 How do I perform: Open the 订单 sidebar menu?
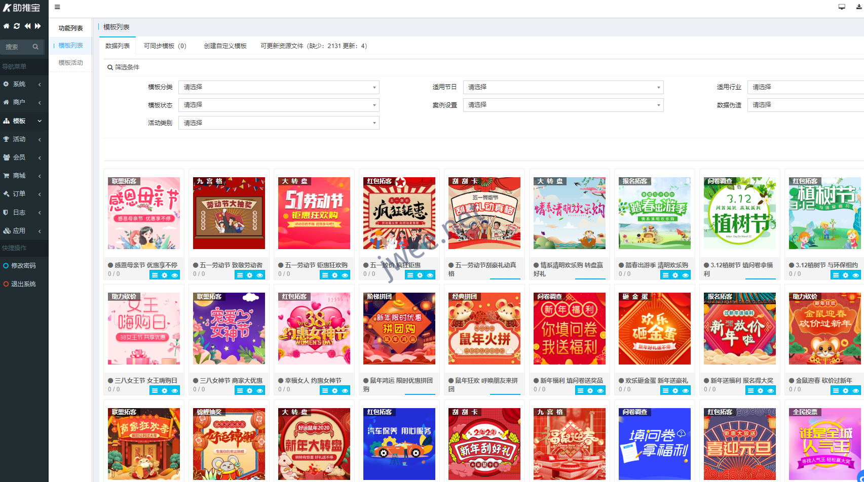24,194
